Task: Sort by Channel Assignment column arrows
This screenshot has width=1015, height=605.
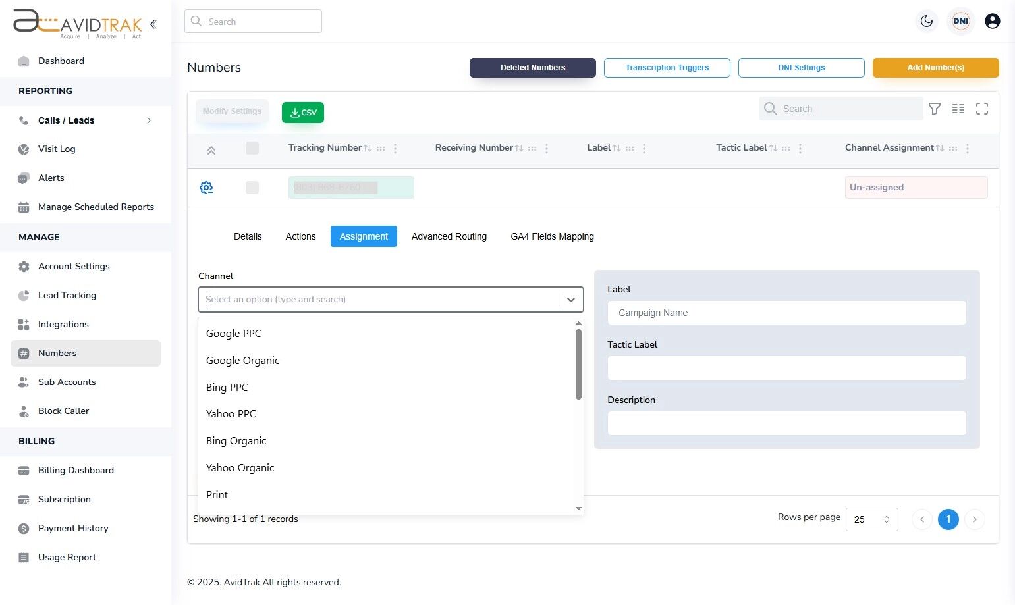Action: point(940,149)
